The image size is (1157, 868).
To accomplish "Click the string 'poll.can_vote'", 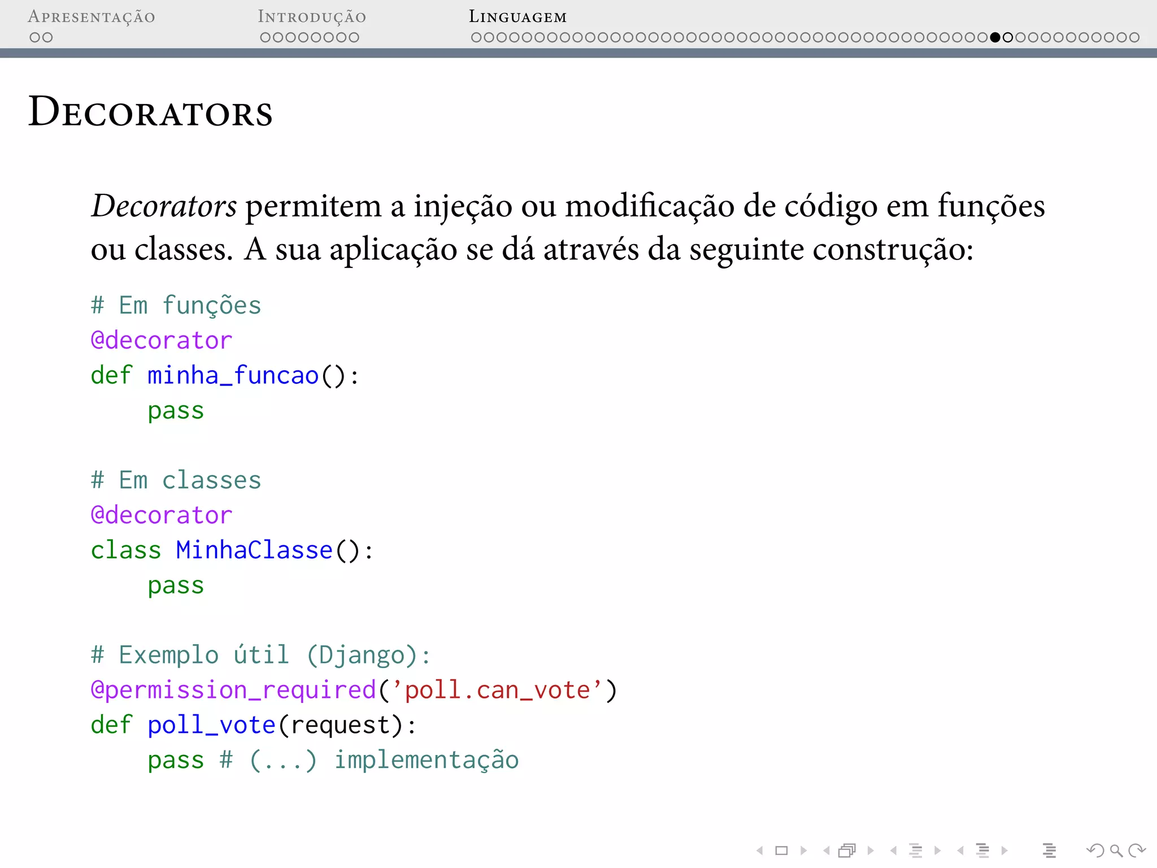I will pos(498,691).
